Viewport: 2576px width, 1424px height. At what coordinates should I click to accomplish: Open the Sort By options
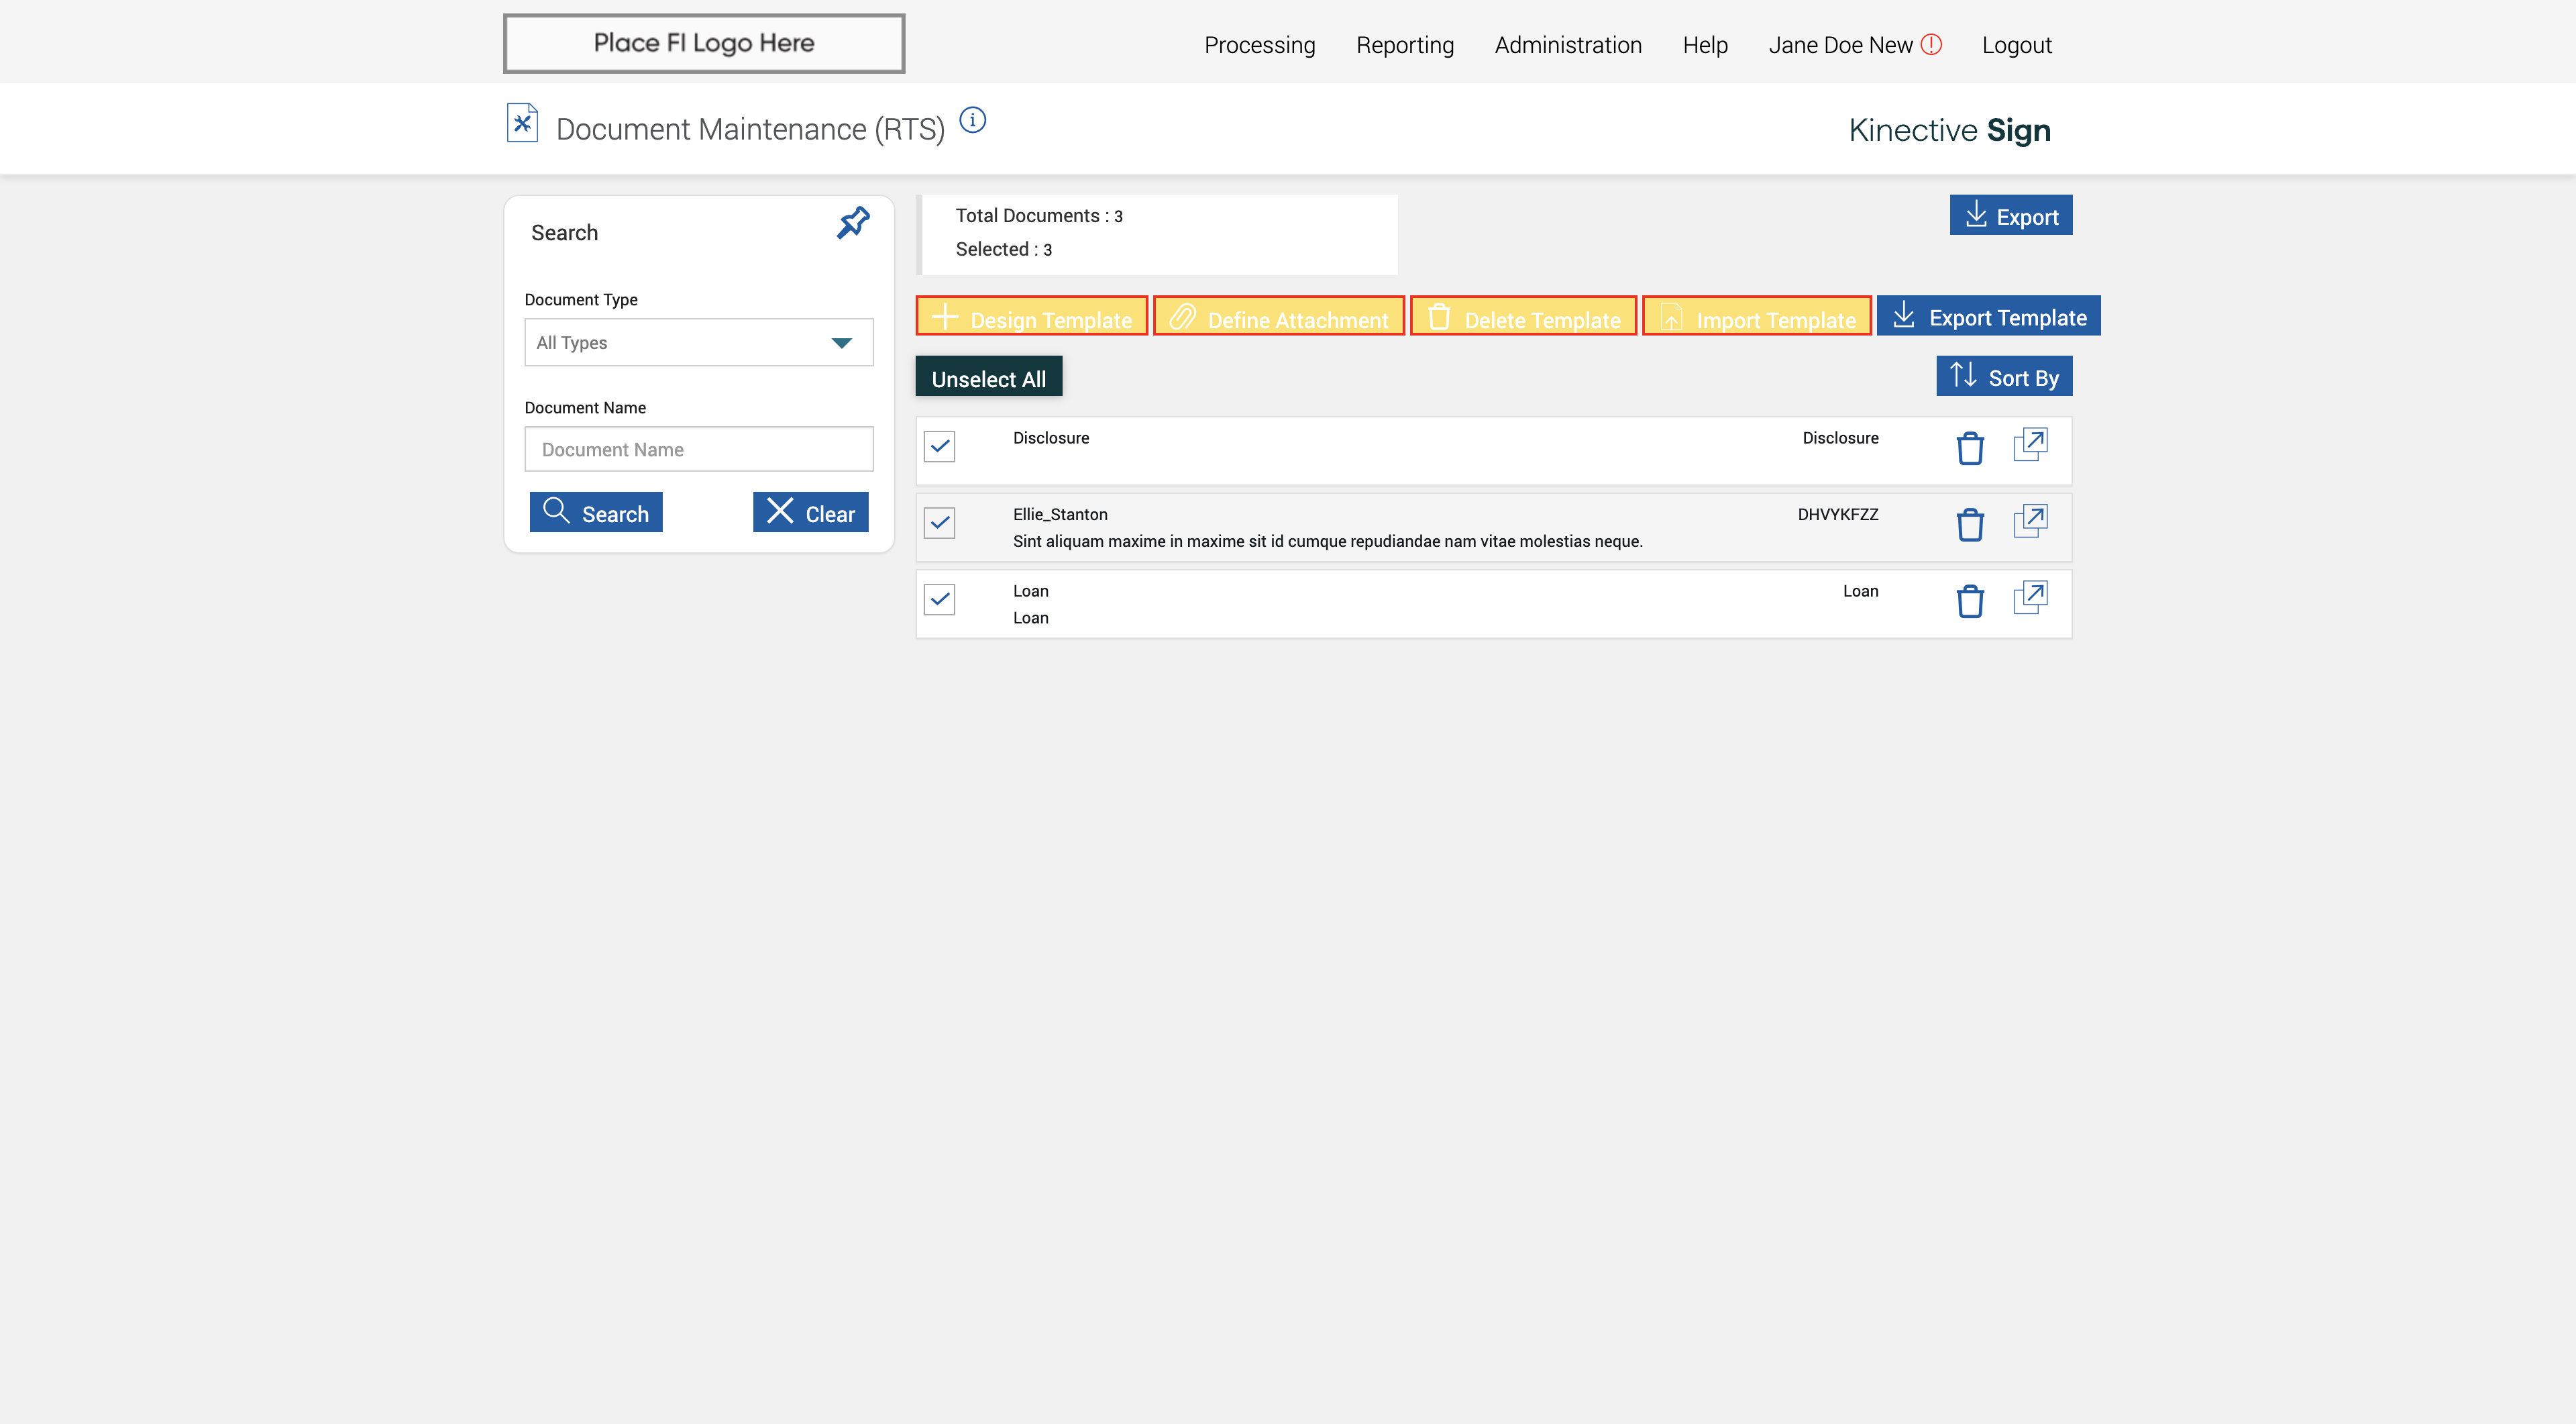pyautogui.click(x=2003, y=377)
